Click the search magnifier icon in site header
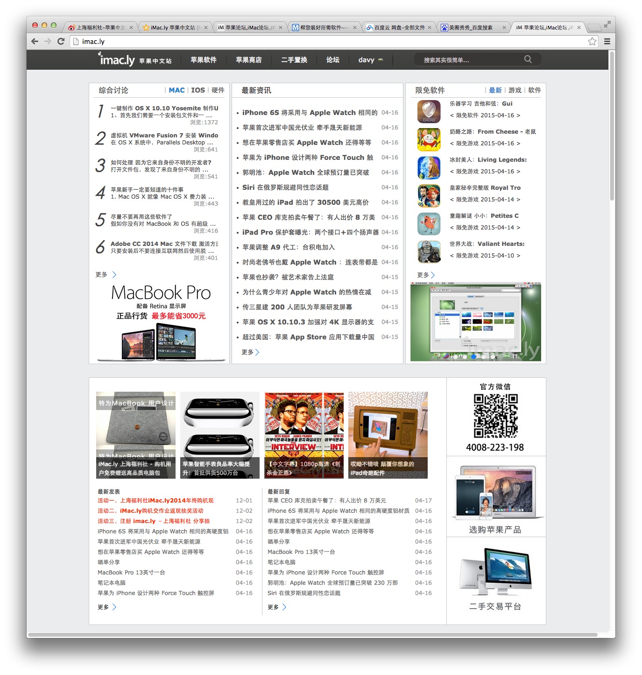 tap(528, 59)
